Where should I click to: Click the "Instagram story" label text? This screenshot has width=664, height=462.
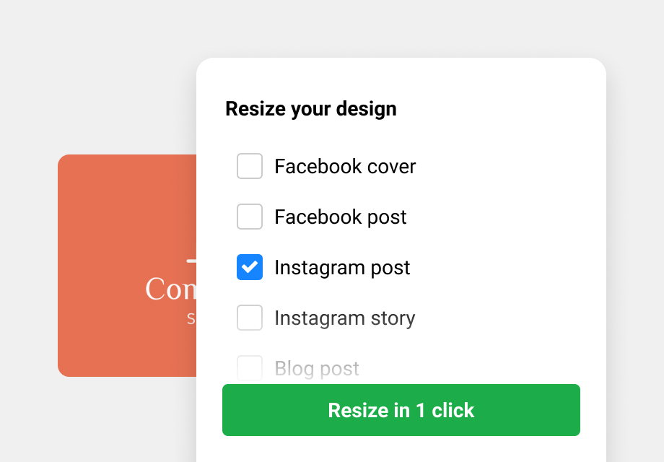pyautogui.click(x=345, y=318)
